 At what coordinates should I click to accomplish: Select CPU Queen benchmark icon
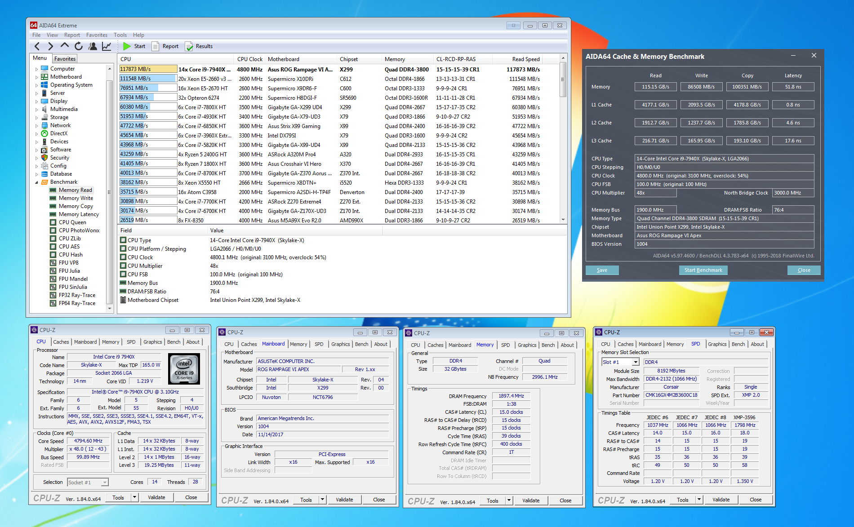pos(53,222)
